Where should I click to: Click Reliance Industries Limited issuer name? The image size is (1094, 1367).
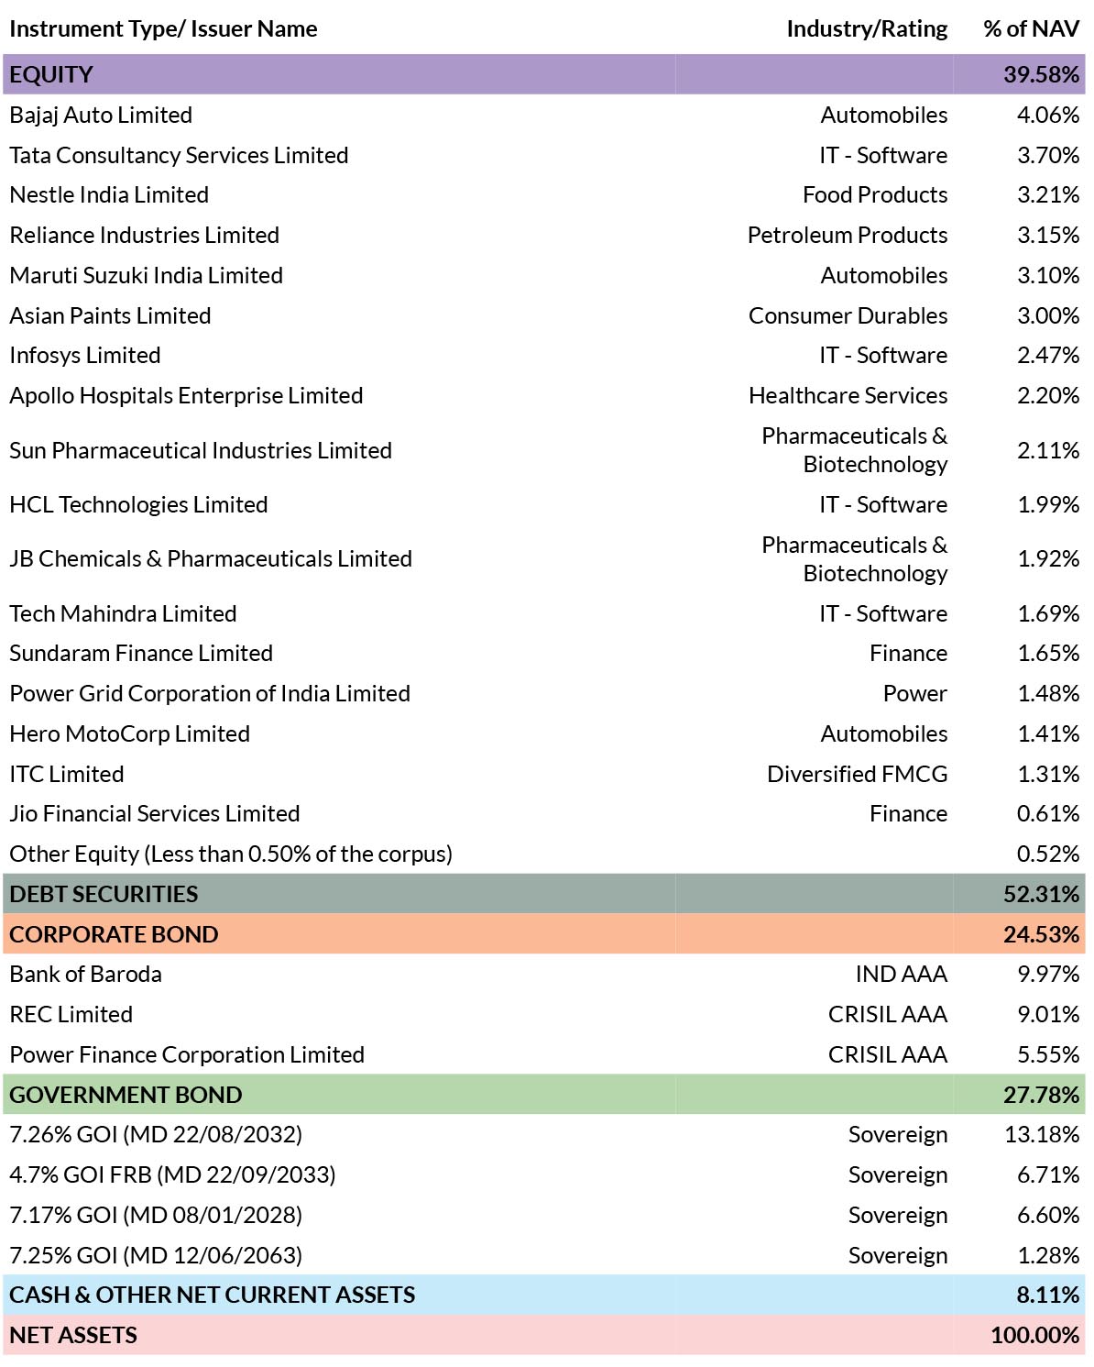click(144, 235)
